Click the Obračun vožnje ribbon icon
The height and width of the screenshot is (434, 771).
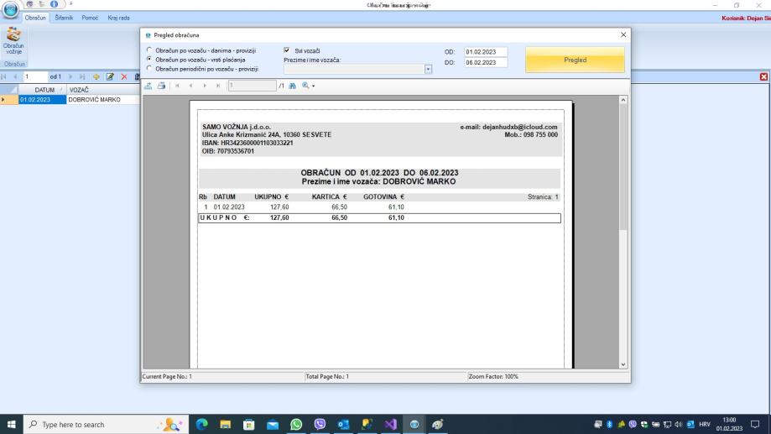pyautogui.click(x=13, y=41)
